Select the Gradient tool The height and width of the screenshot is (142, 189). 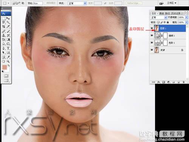coord(8,39)
